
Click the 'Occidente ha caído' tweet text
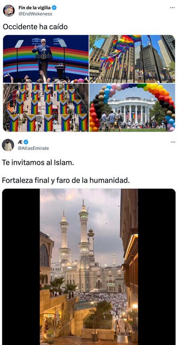(x=35, y=27)
